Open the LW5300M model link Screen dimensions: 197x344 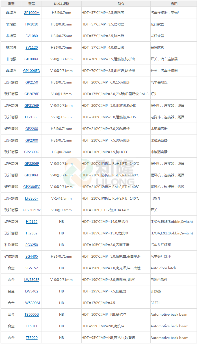[x=32, y=303]
